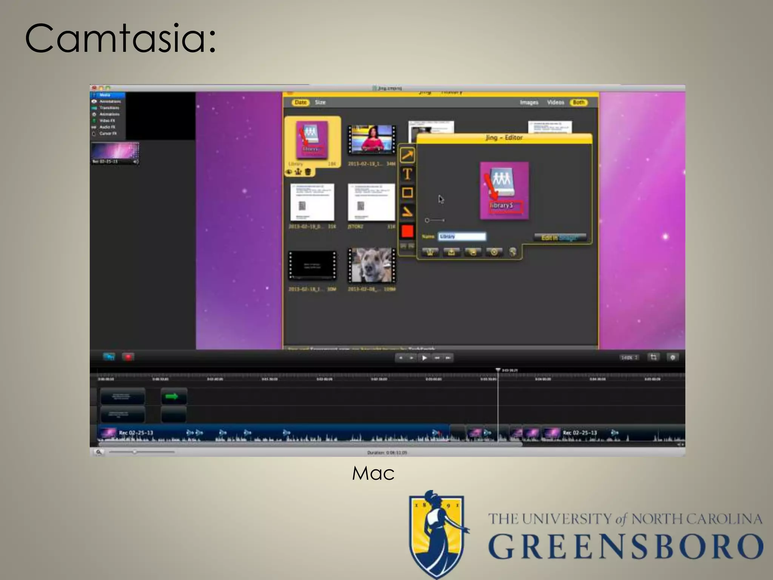Click the timeline horizontal scrollbar

tap(310, 445)
